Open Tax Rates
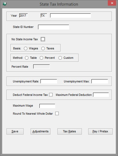118x156 pixels. [69, 131]
